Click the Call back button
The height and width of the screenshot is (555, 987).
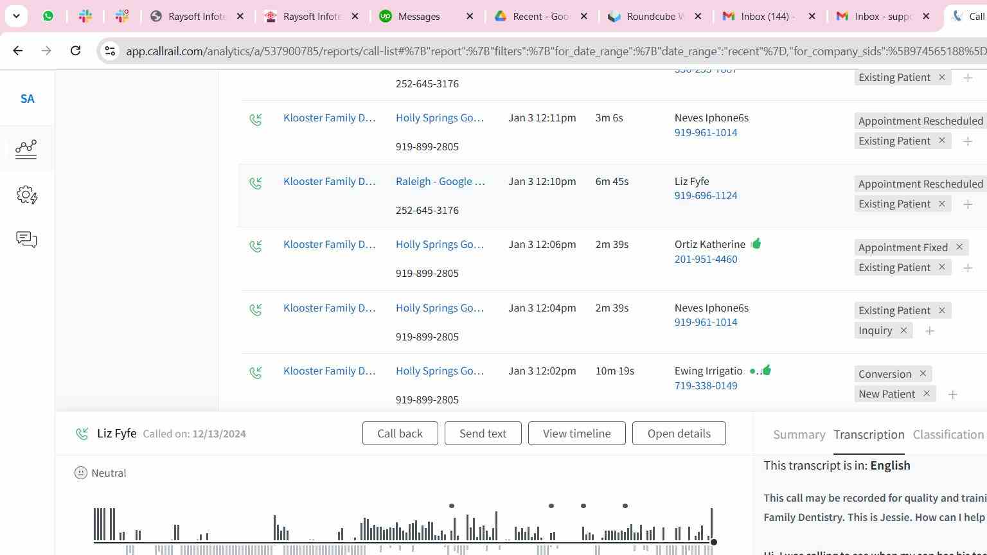coord(400,434)
